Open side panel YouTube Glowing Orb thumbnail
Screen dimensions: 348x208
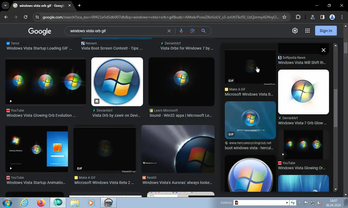tap(303, 144)
